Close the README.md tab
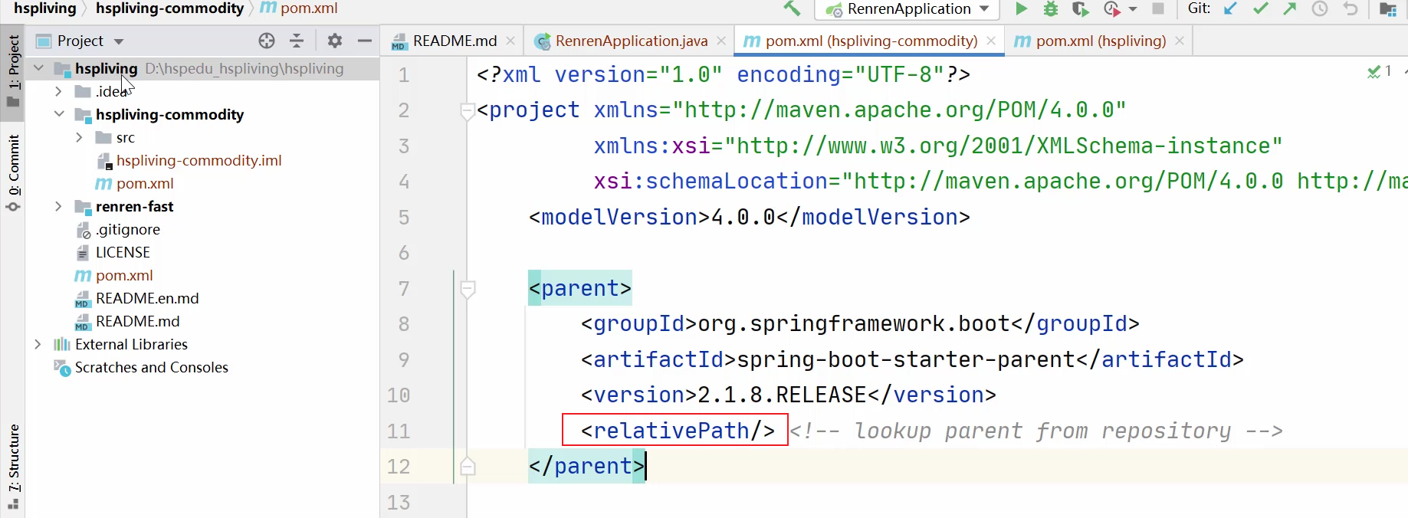The image size is (1408, 518). (510, 41)
